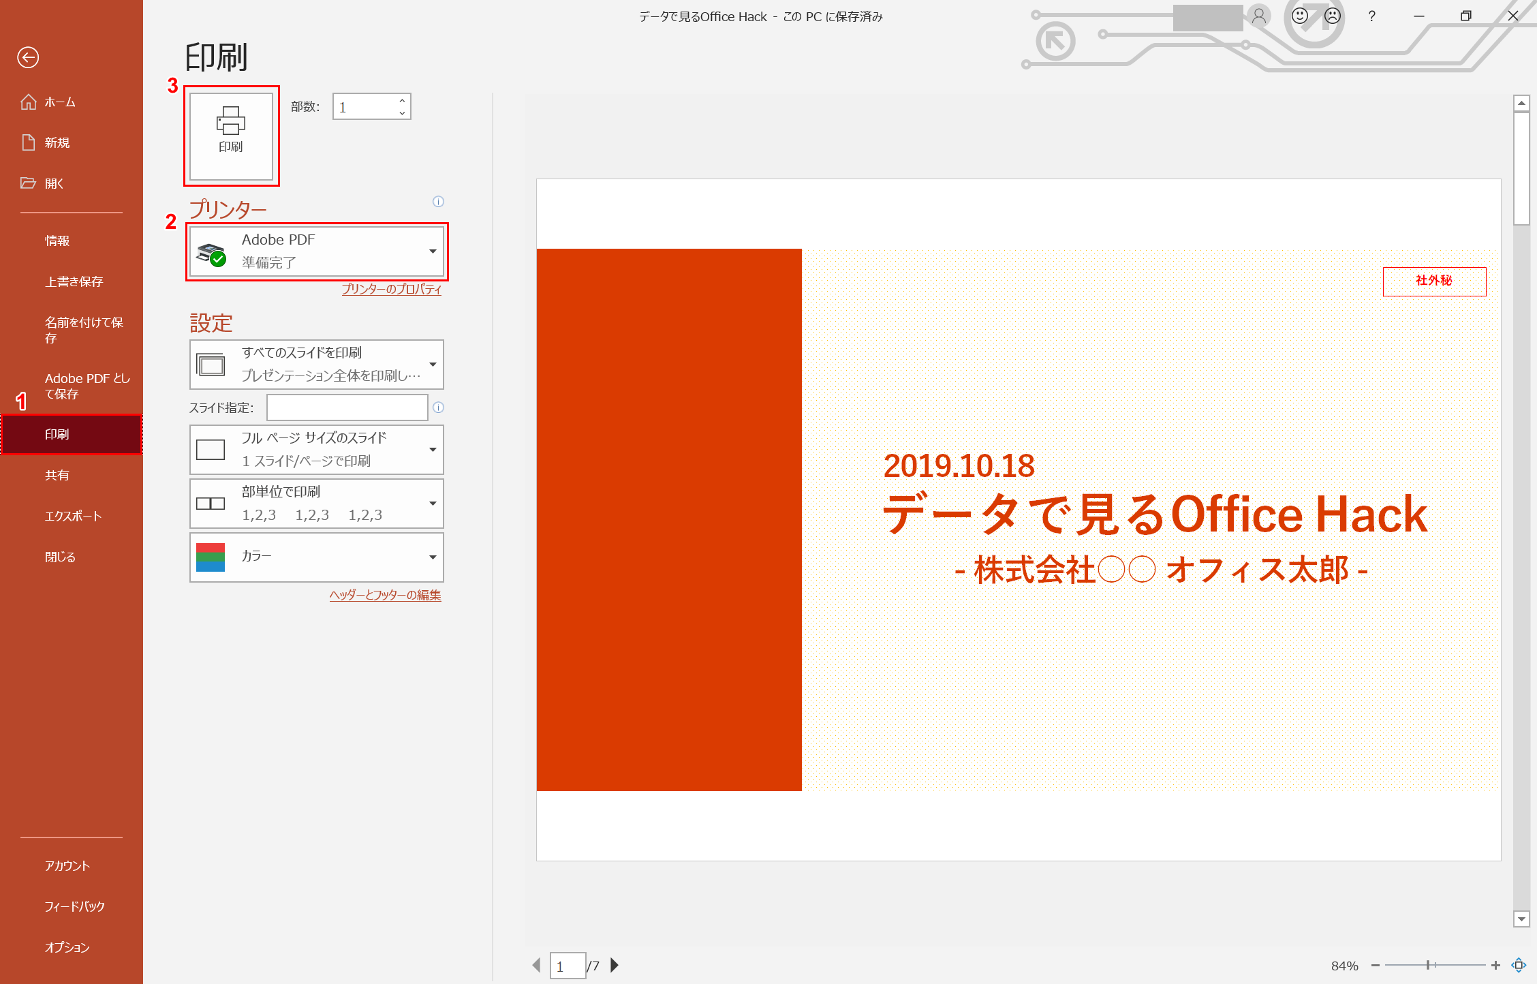
Task: Open the Adobe PDF printer dropdown
Action: click(x=317, y=251)
